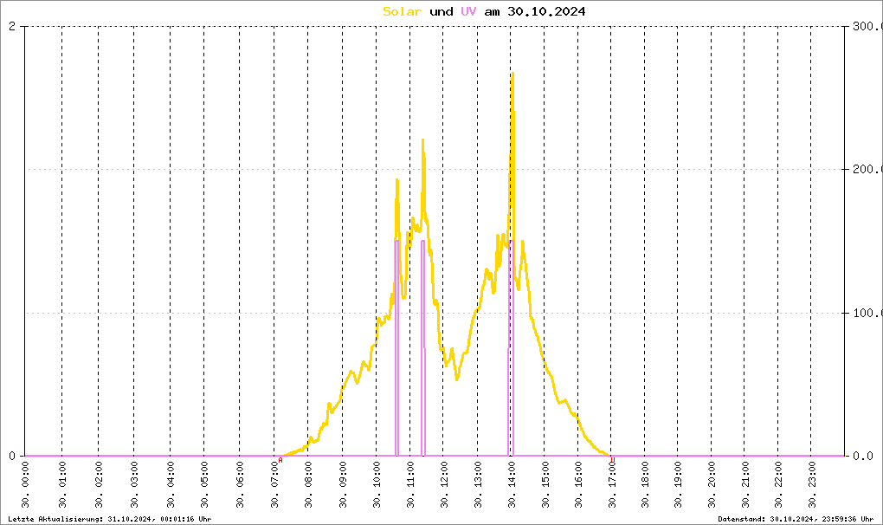Click the right axis value '300.0' at top
Screen dimensions: 883x525
pyautogui.click(x=867, y=27)
